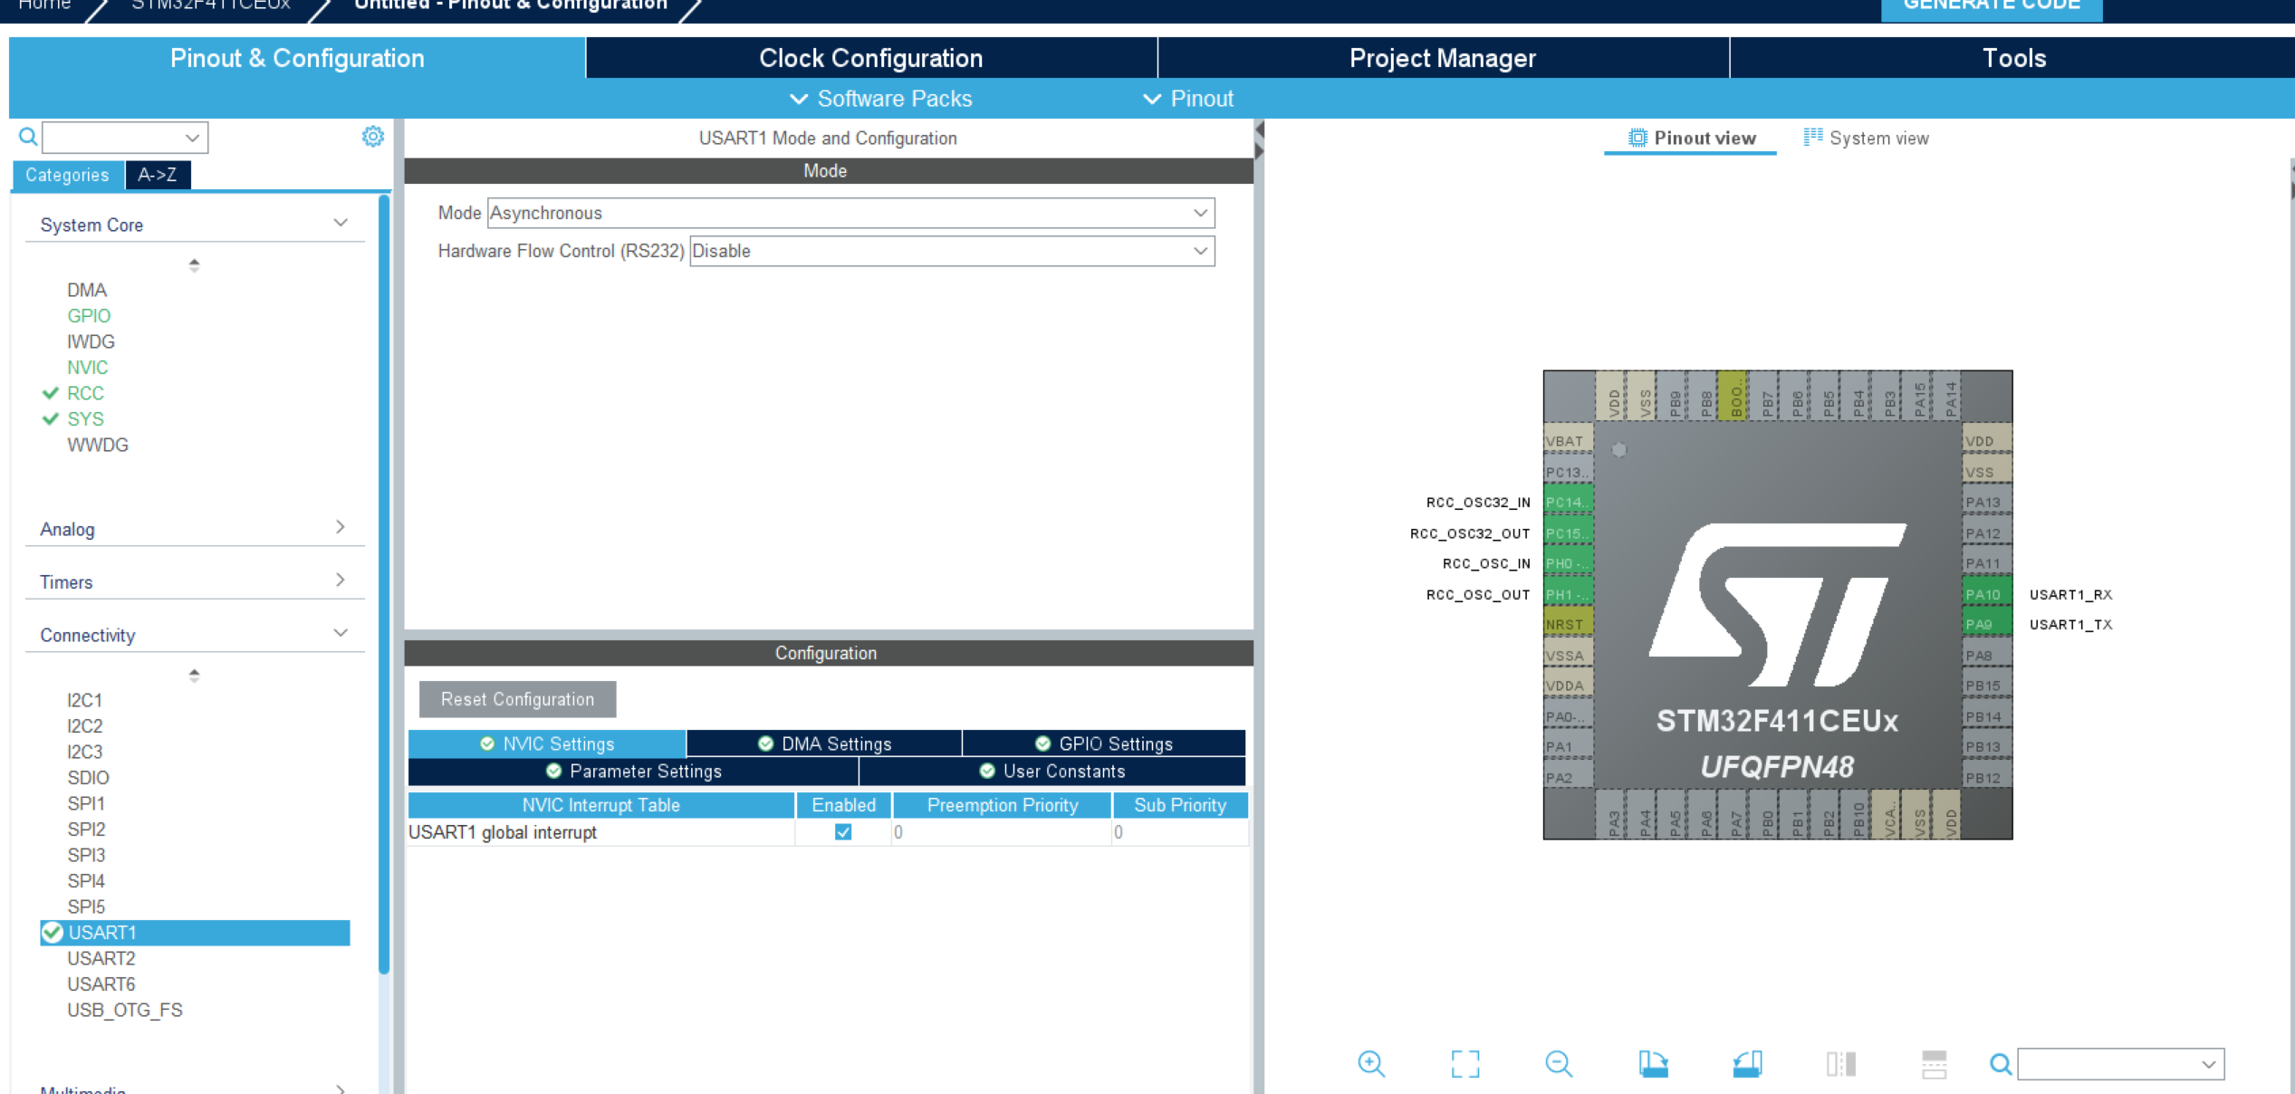Open the categories settings gear icon
The width and height of the screenshot is (2295, 1094).
point(372,137)
